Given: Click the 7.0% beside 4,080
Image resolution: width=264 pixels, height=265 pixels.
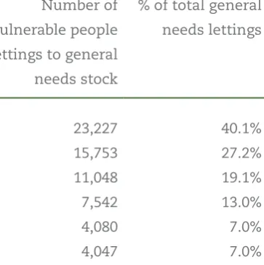Looking at the screenshot, I should click(x=245, y=227).
